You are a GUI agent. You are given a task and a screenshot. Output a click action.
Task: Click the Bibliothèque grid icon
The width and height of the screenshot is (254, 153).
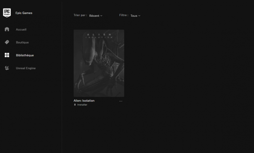coord(7,55)
